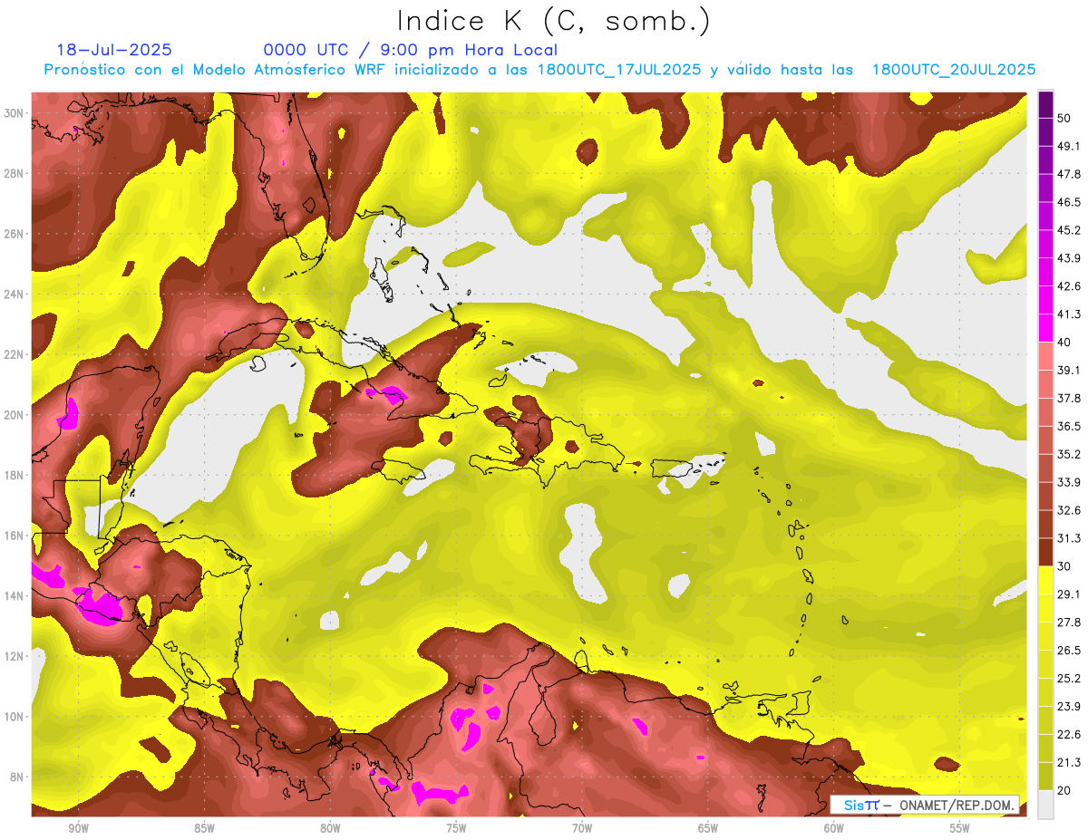Click the 16N latitude label
1088x840 pixels.
pos(14,536)
